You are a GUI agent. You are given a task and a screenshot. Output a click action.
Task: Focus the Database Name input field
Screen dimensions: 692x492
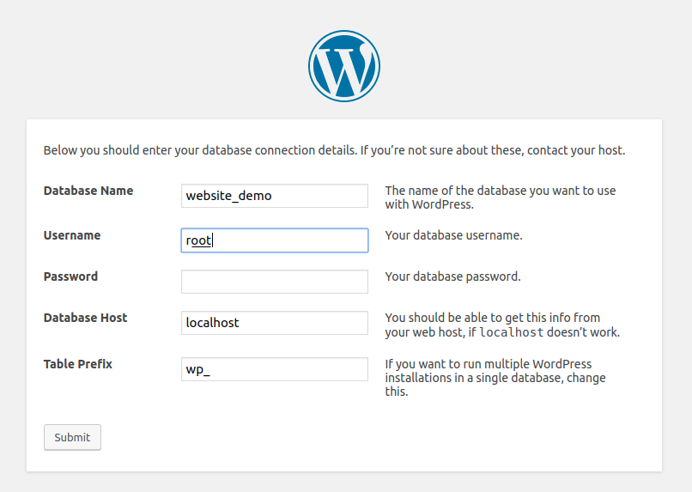coord(275,196)
